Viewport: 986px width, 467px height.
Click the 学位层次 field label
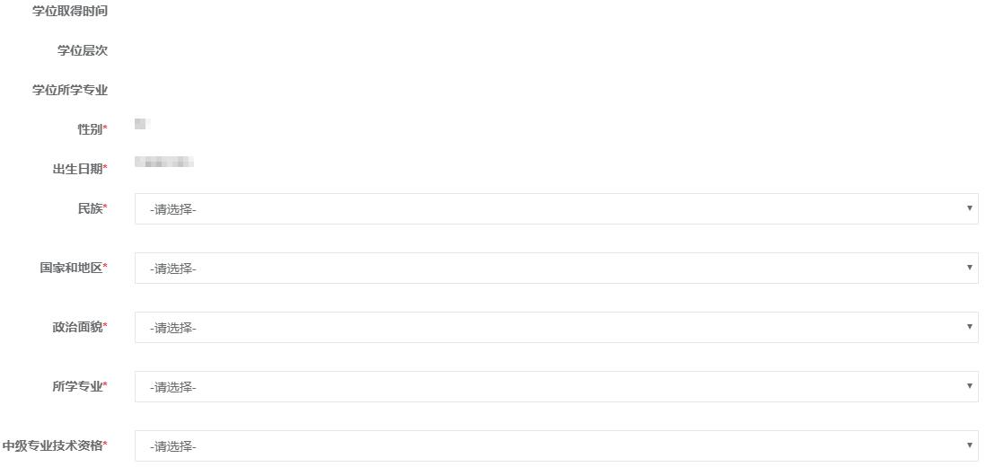[83, 50]
